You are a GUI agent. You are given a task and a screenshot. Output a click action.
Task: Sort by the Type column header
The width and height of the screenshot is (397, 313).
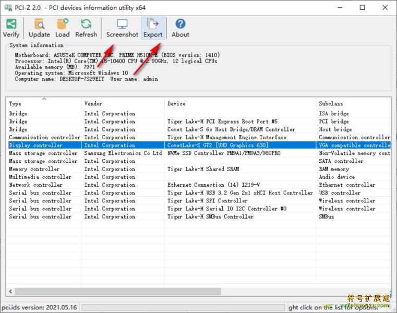(15, 104)
